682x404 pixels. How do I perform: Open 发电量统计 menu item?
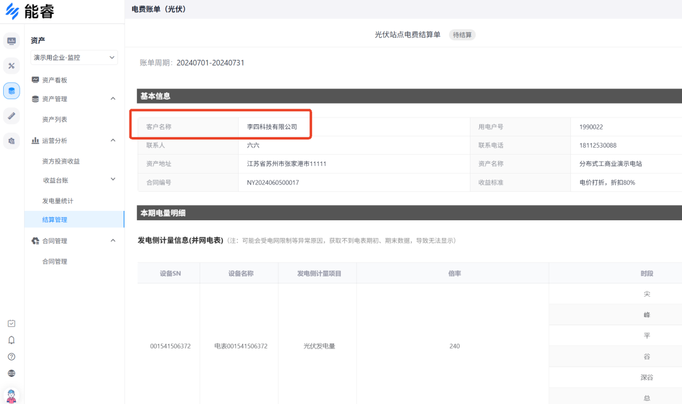pos(57,201)
